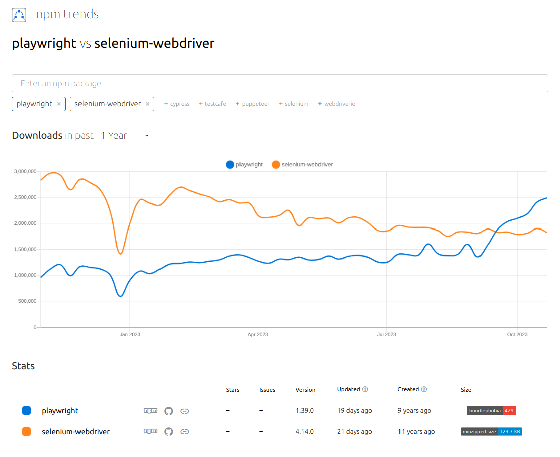Click the playwright bundlephobia size badge

point(491,411)
